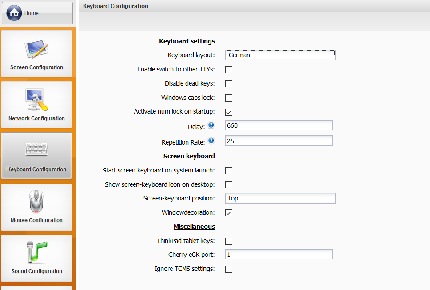Click the Delay input field
The image size is (430, 290).
[279, 125]
